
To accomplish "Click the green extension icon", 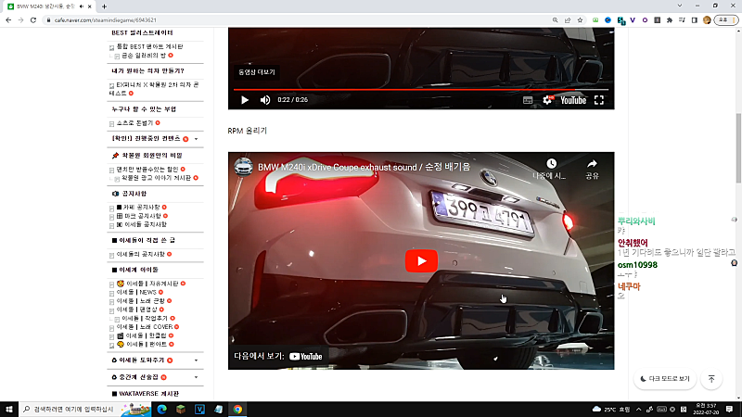I will (x=595, y=19).
